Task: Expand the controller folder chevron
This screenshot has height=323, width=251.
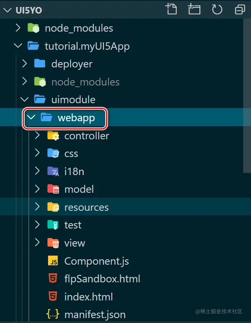Action: pyautogui.click(x=37, y=135)
